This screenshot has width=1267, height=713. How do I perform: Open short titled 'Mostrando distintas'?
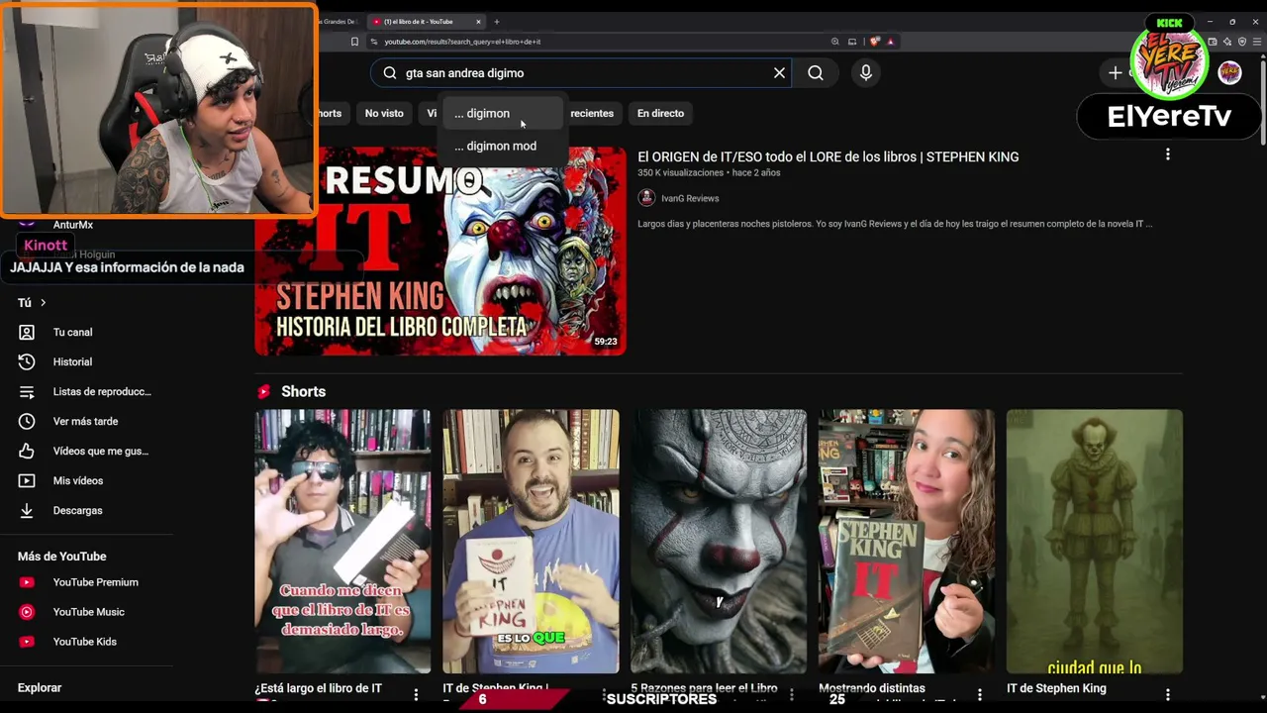(x=872, y=688)
